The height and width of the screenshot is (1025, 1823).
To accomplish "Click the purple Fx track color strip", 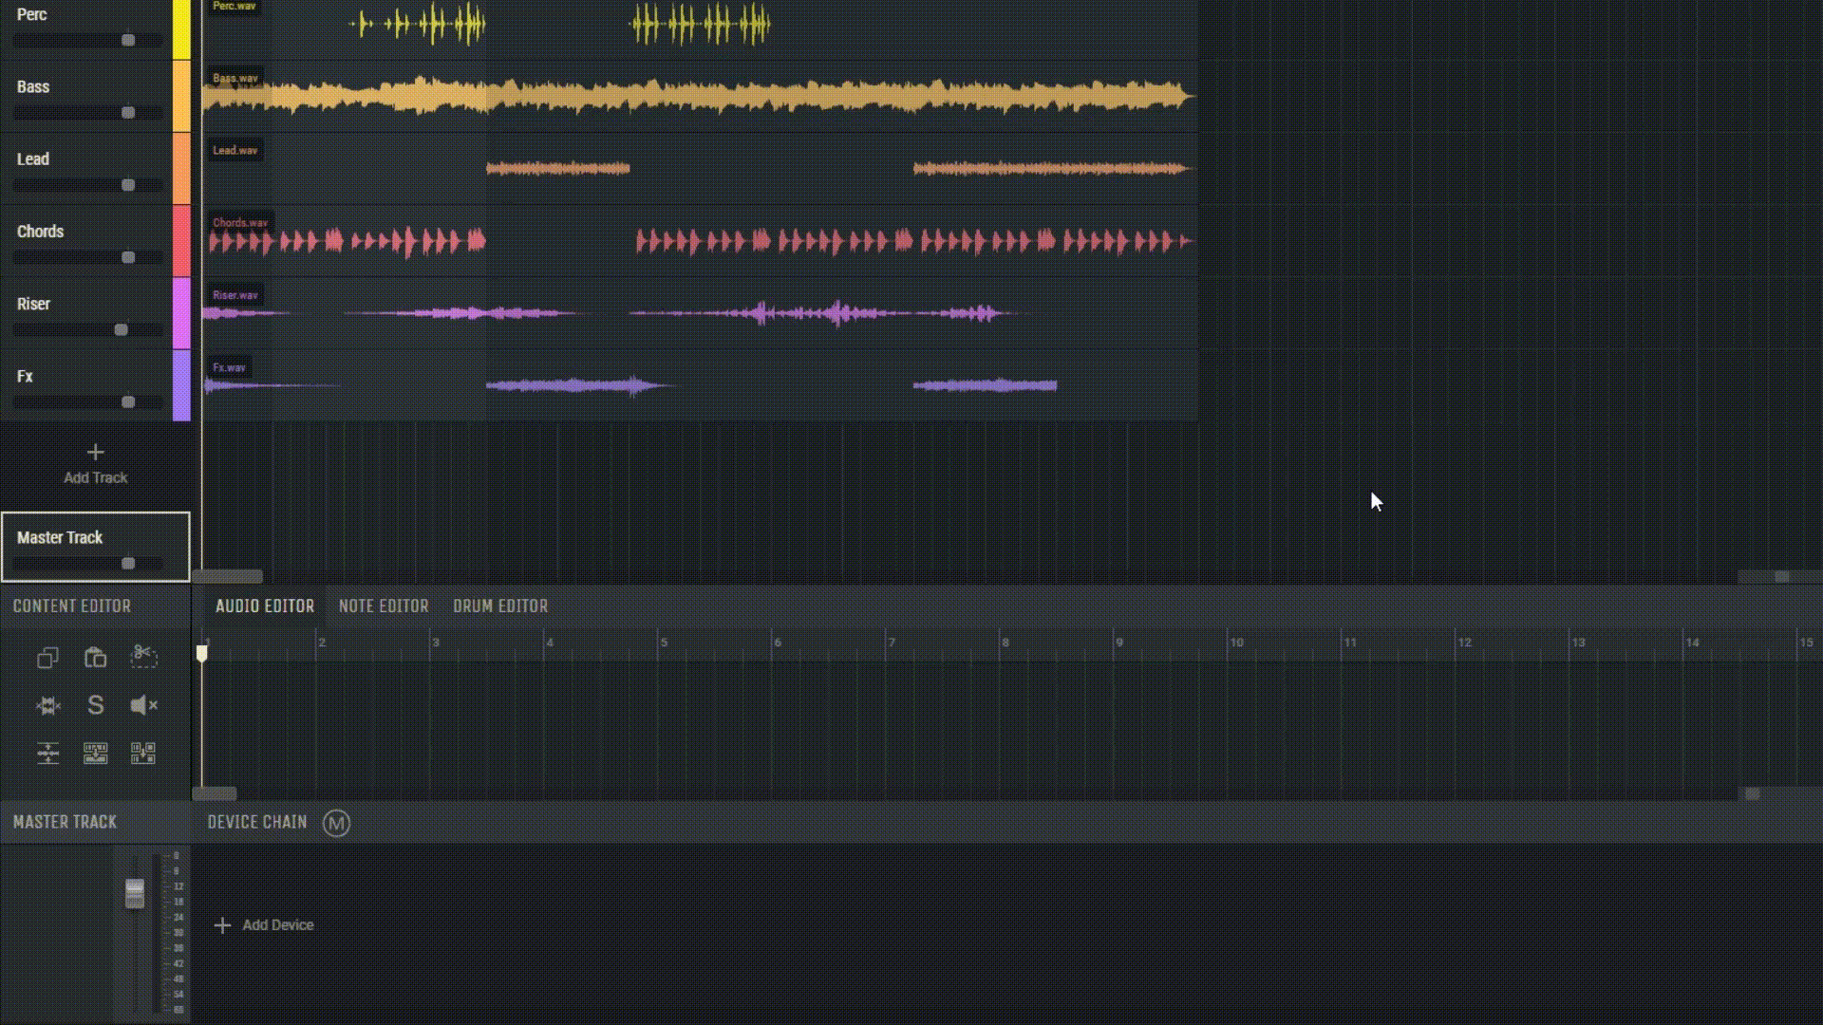I will [x=181, y=385].
